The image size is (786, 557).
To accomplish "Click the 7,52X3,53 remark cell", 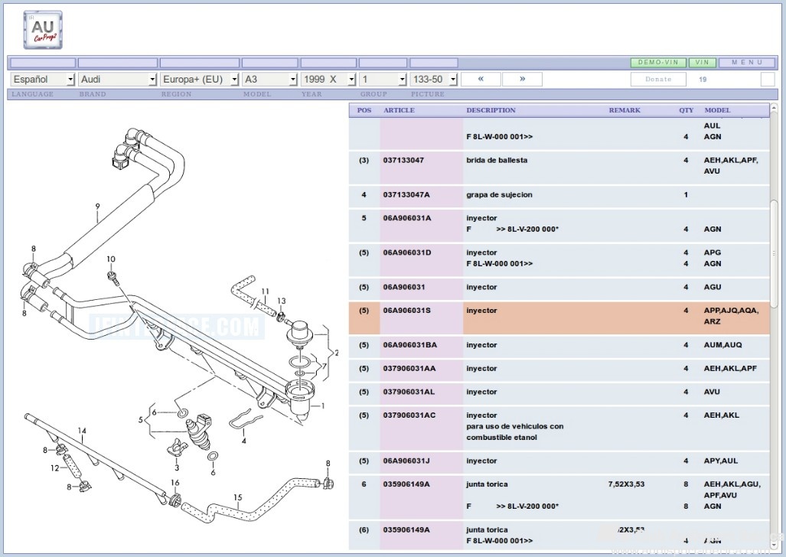I will pos(626,484).
